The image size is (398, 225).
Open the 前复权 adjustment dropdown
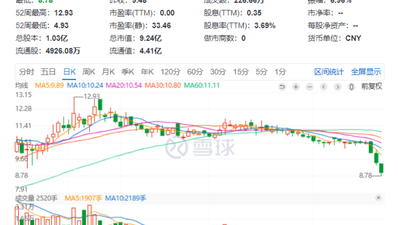371,86
